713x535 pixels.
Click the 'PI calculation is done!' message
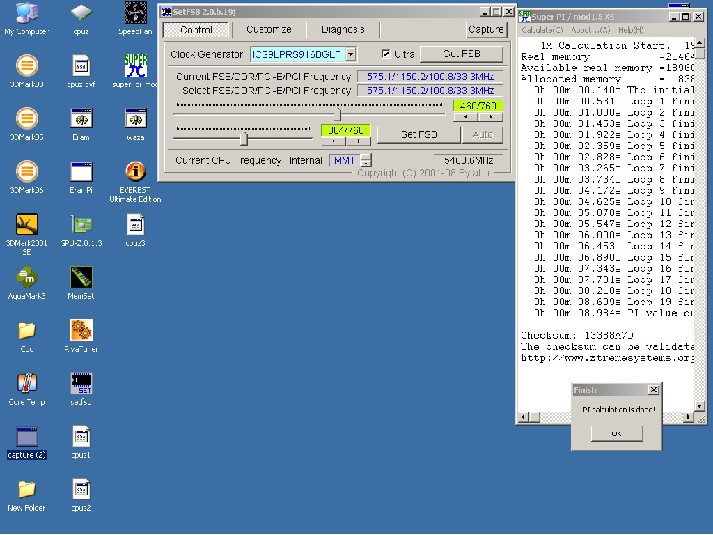(x=619, y=410)
